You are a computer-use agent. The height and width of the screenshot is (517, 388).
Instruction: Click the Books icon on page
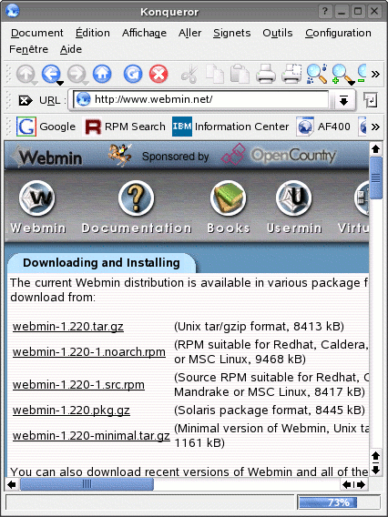coord(228,198)
